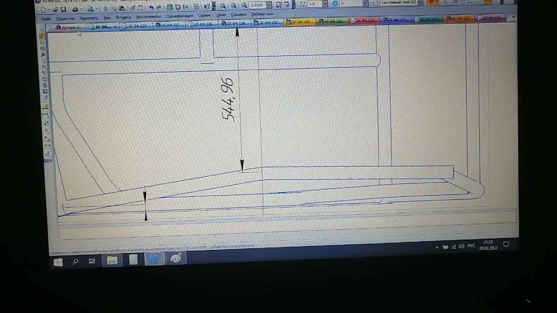Open Windows Start menu
This screenshot has width=557, height=313.
point(58,262)
